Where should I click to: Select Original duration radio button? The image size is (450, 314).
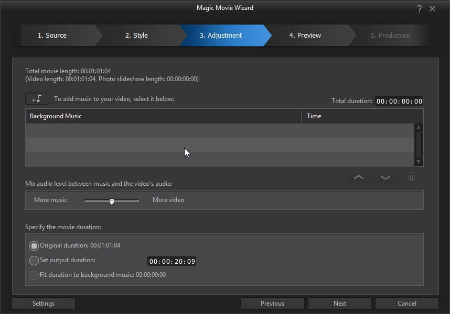pos(34,245)
